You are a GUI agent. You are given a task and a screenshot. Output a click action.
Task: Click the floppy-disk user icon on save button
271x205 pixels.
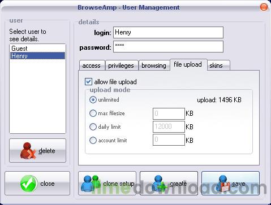tap(222, 184)
